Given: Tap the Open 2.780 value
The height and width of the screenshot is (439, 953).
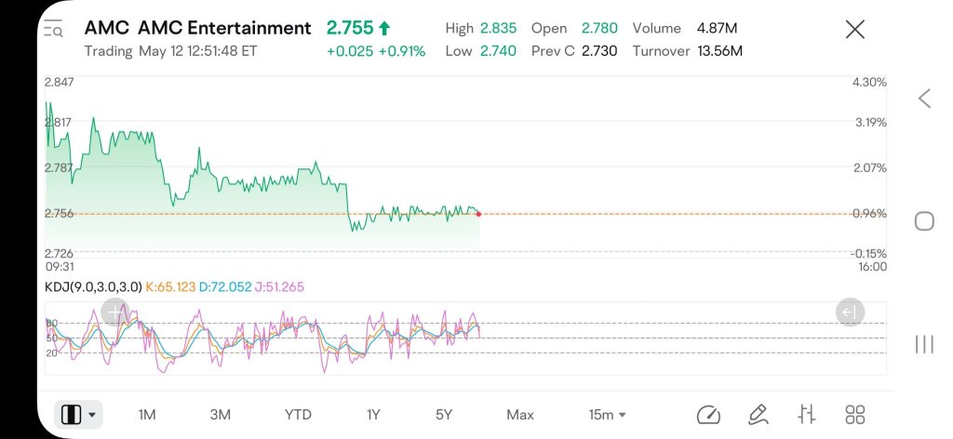Looking at the screenshot, I should point(599,28).
